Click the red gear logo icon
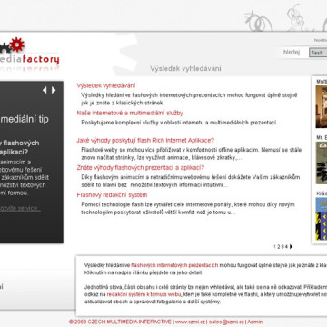Screen dimensions: 327x327 point(16,45)
